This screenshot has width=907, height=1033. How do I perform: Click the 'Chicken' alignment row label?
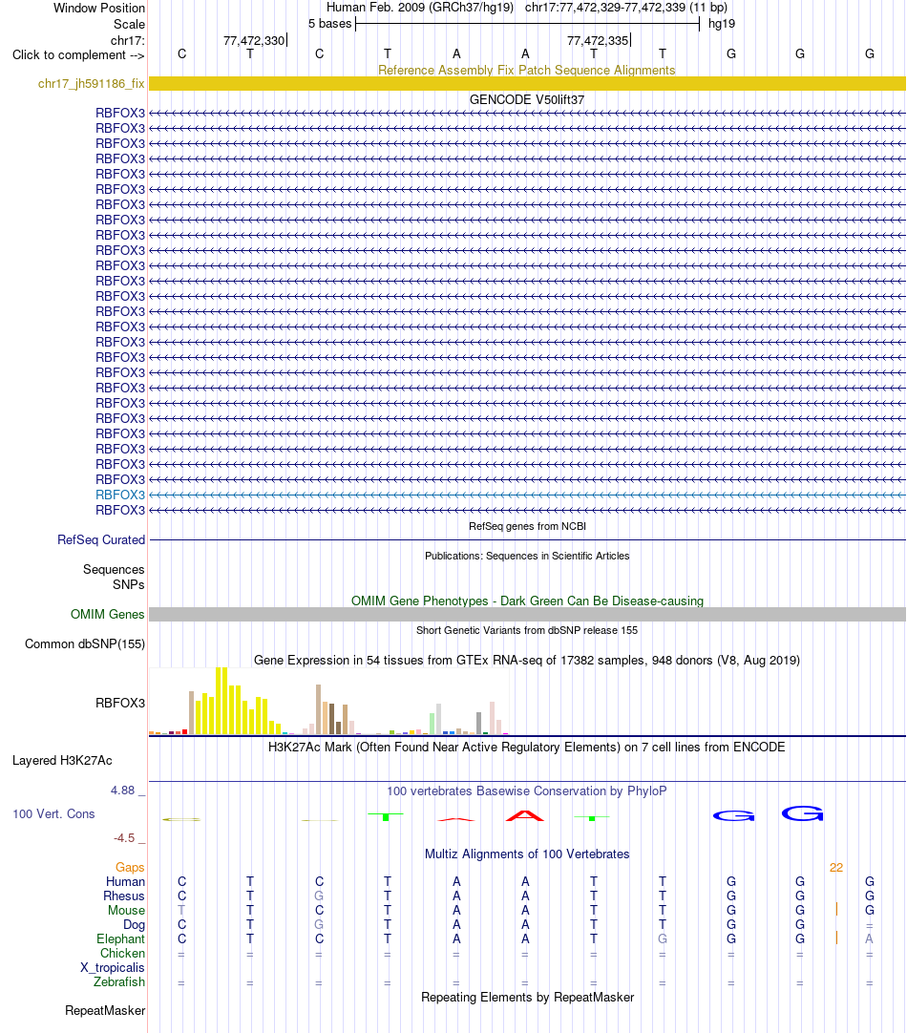[x=122, y=954]
